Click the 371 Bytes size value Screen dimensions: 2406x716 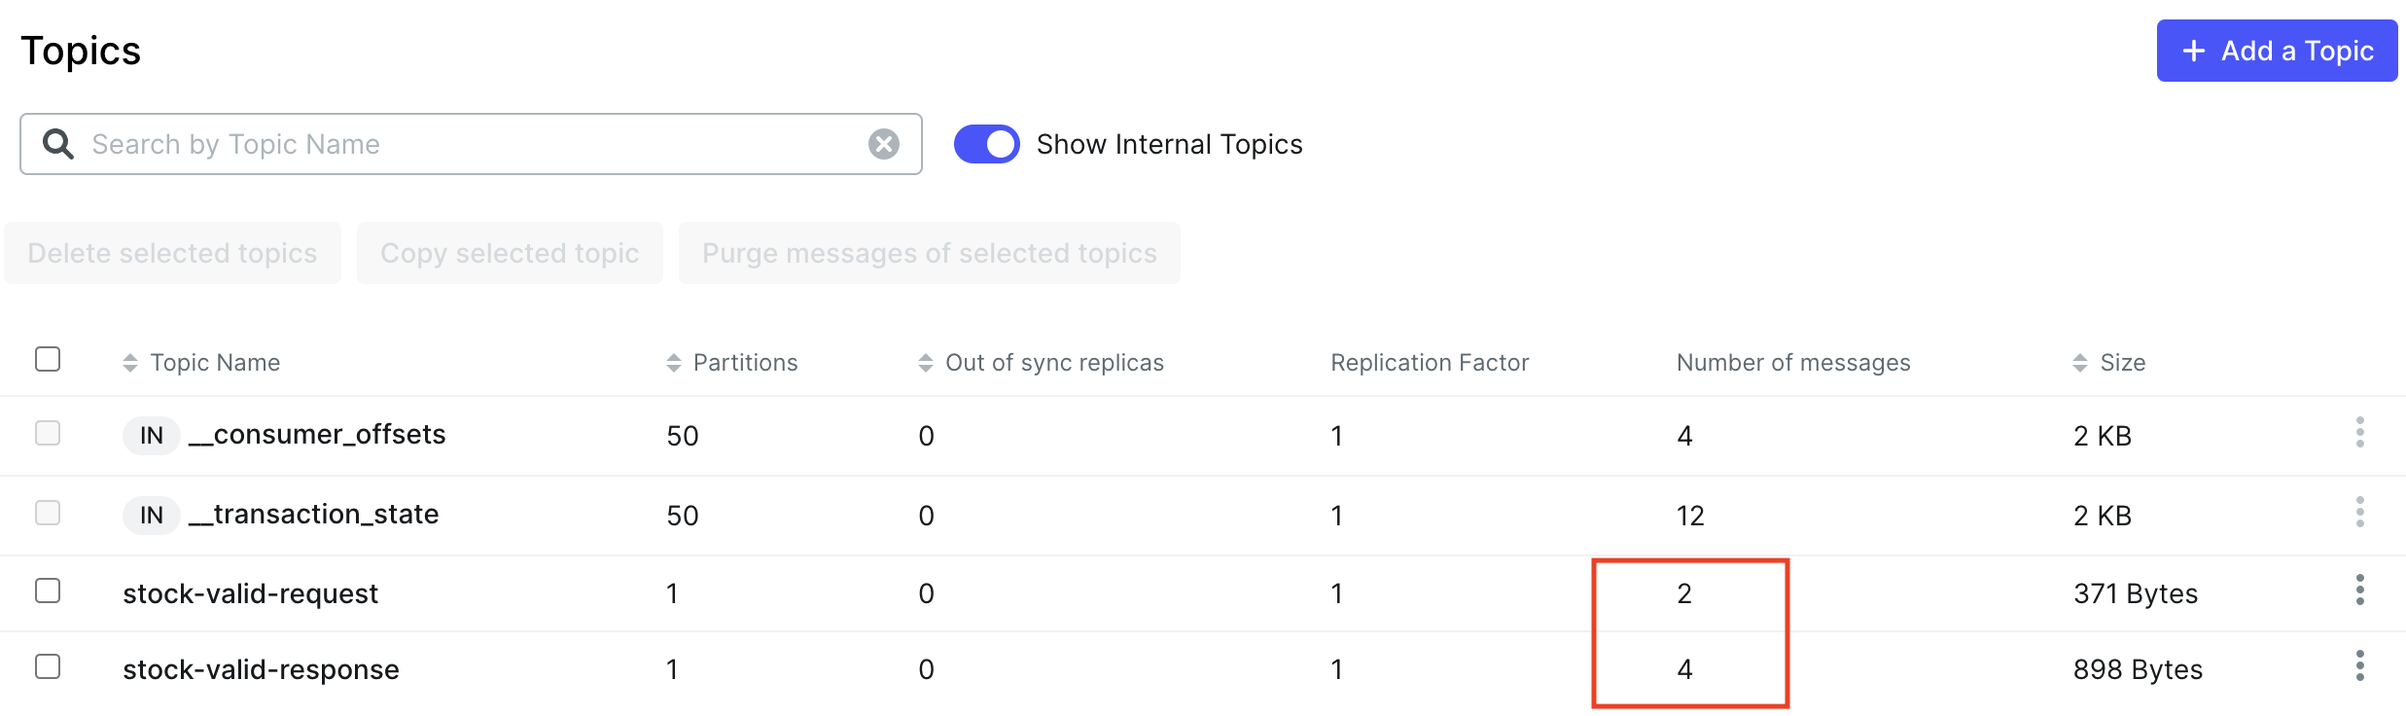(x=2136, y=593)
